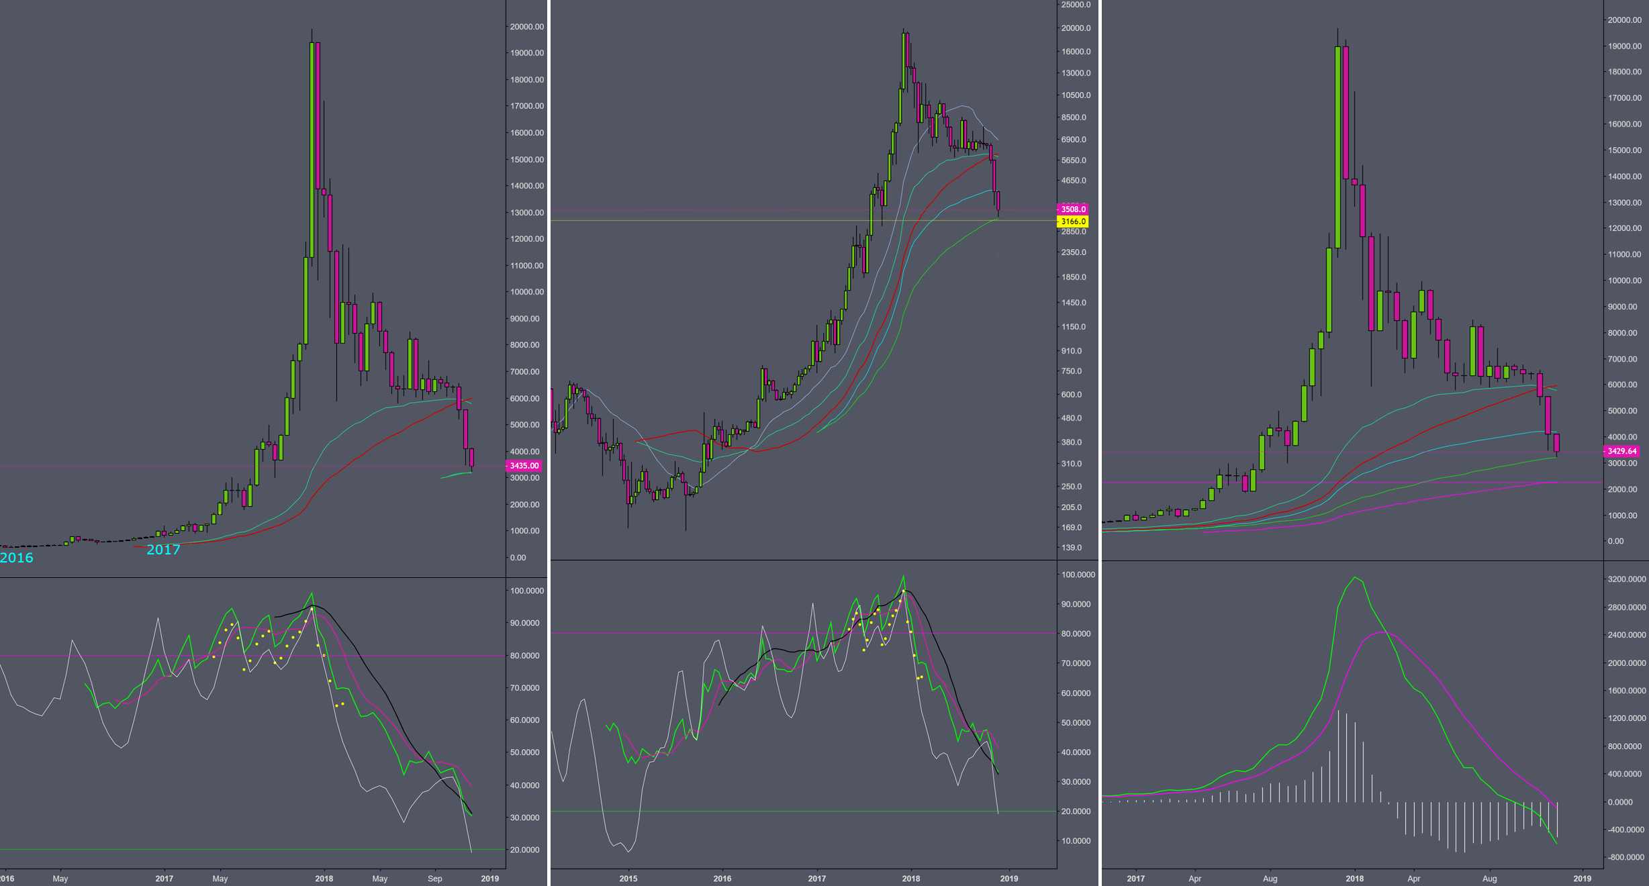Click the cyan 2017 text annotation
This screenshot has height=886, width=1649.
pyautogui.click(x=163, y=550)
